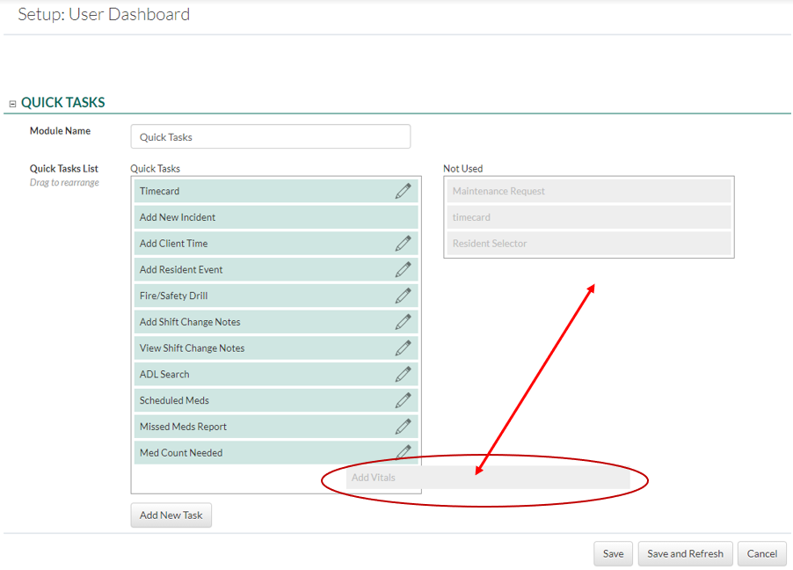793x570 pixels.
Task: Edit the Add Client Time task
Action: (x=403, y=244)
